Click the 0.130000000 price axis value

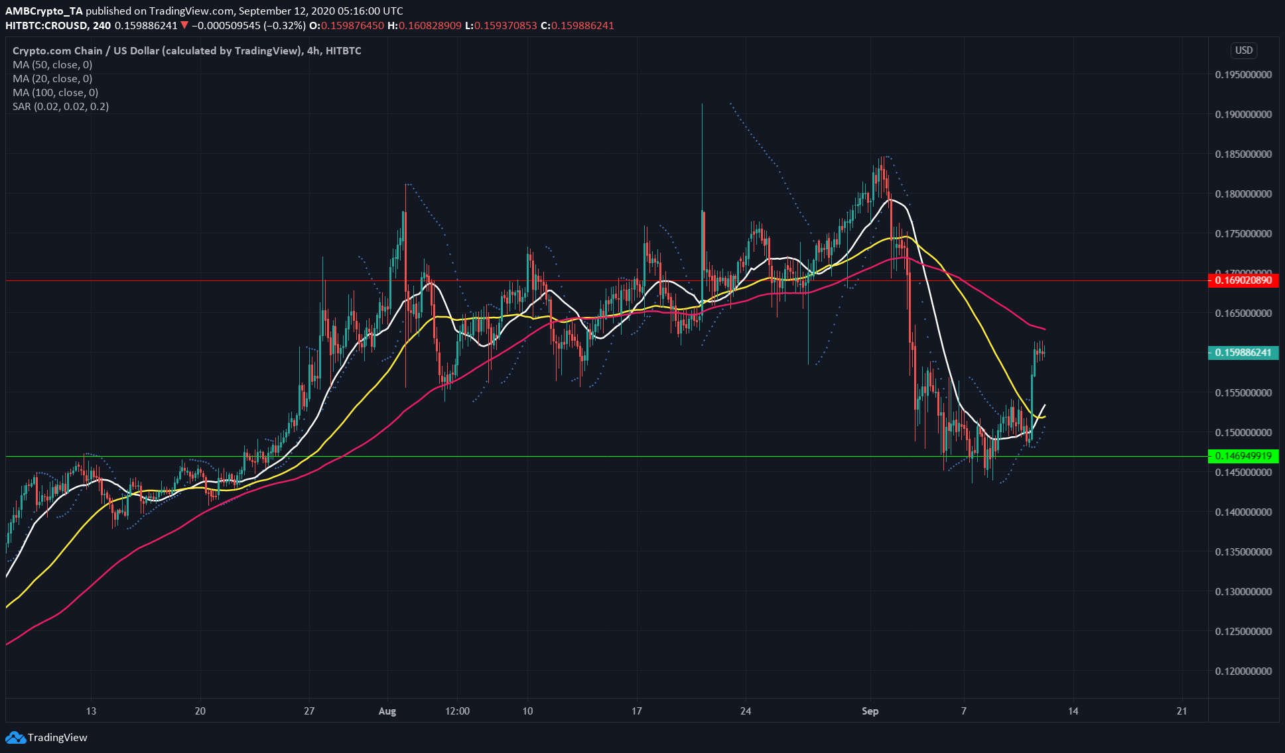point(1243,592)
